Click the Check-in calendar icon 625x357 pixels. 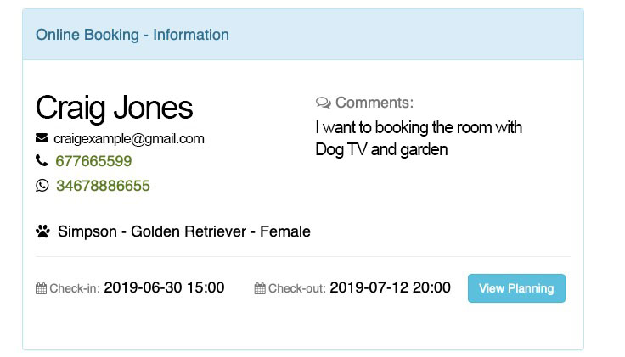click(41, 288)
